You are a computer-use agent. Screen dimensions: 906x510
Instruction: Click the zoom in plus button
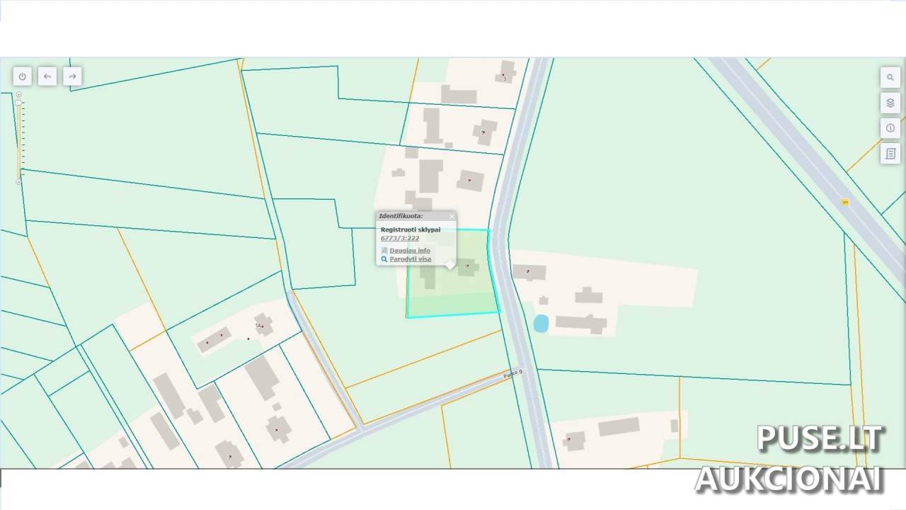click(x=18, y=94)
